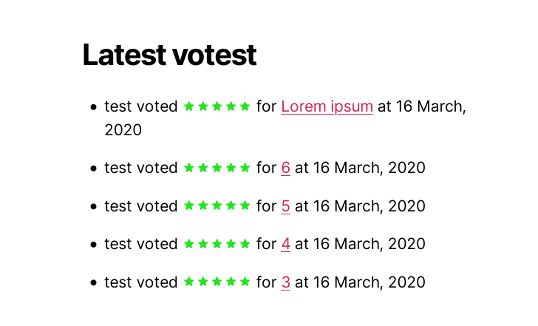Click the fifth star in the vote for 6
Viewport: 538px width, 326px height.
(245, 168)
